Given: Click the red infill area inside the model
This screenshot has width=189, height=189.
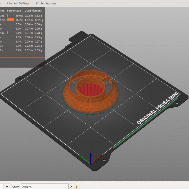Looking at the screenshot, I should click(x=91, y=90).
